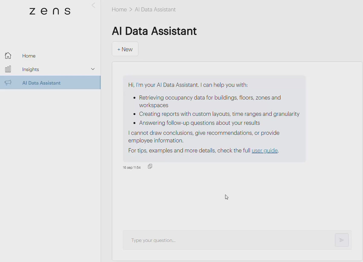Copy the assistant's welcome message
This screenshot has height=262, width=363.
pos(150,166)
